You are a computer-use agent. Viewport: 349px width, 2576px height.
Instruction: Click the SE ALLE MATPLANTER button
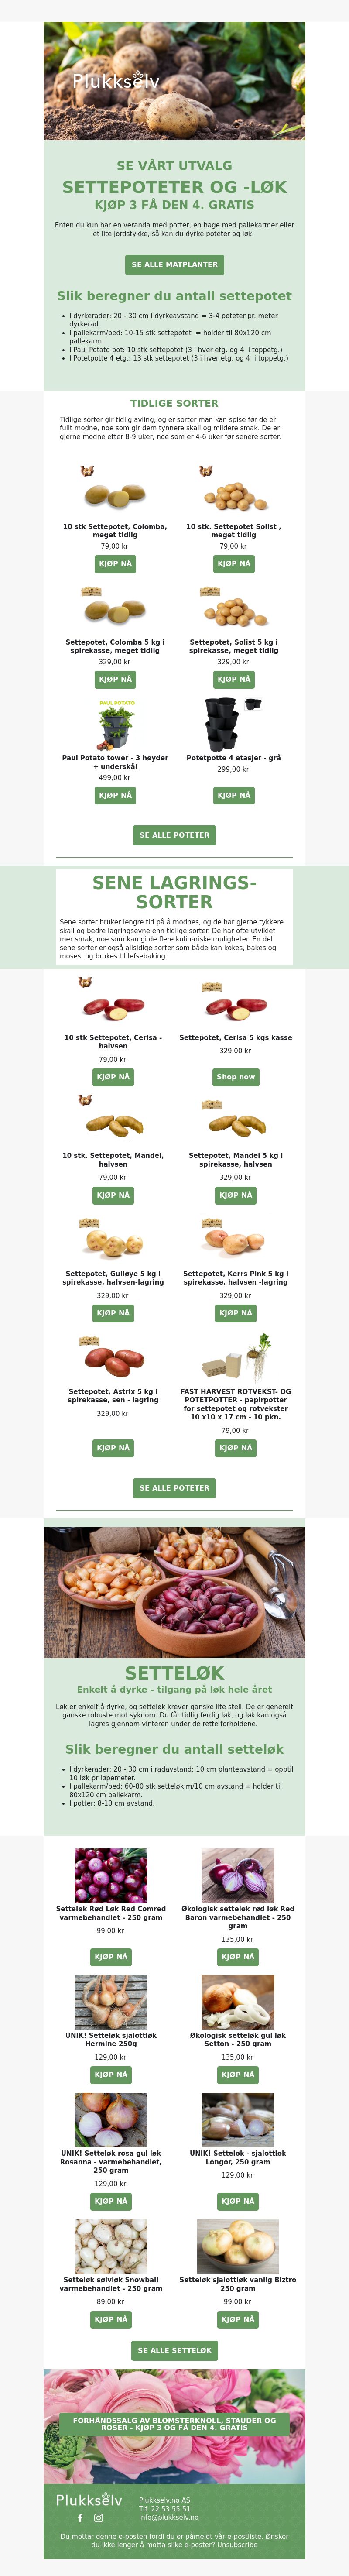(174, 265)
